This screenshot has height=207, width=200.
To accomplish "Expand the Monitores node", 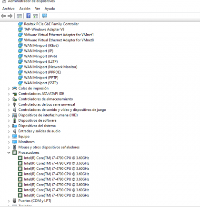I will [x=9, y=142].
